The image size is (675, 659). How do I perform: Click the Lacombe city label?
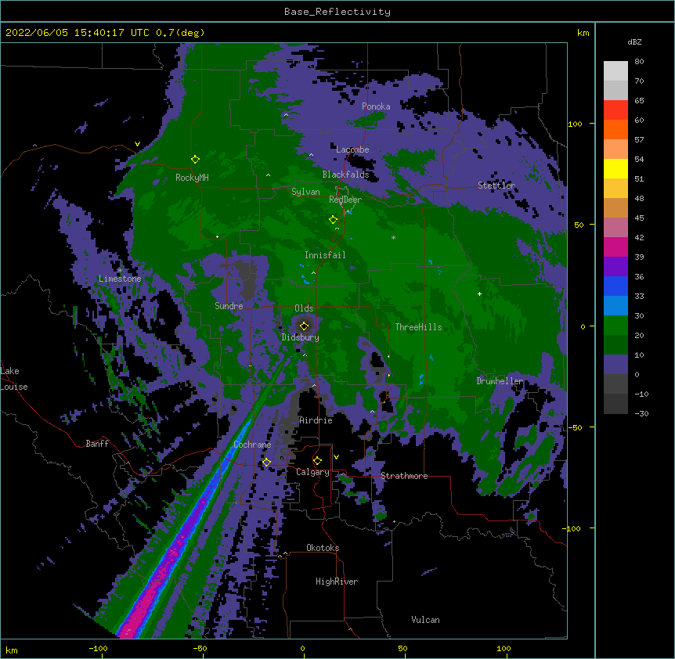[352, 149]
